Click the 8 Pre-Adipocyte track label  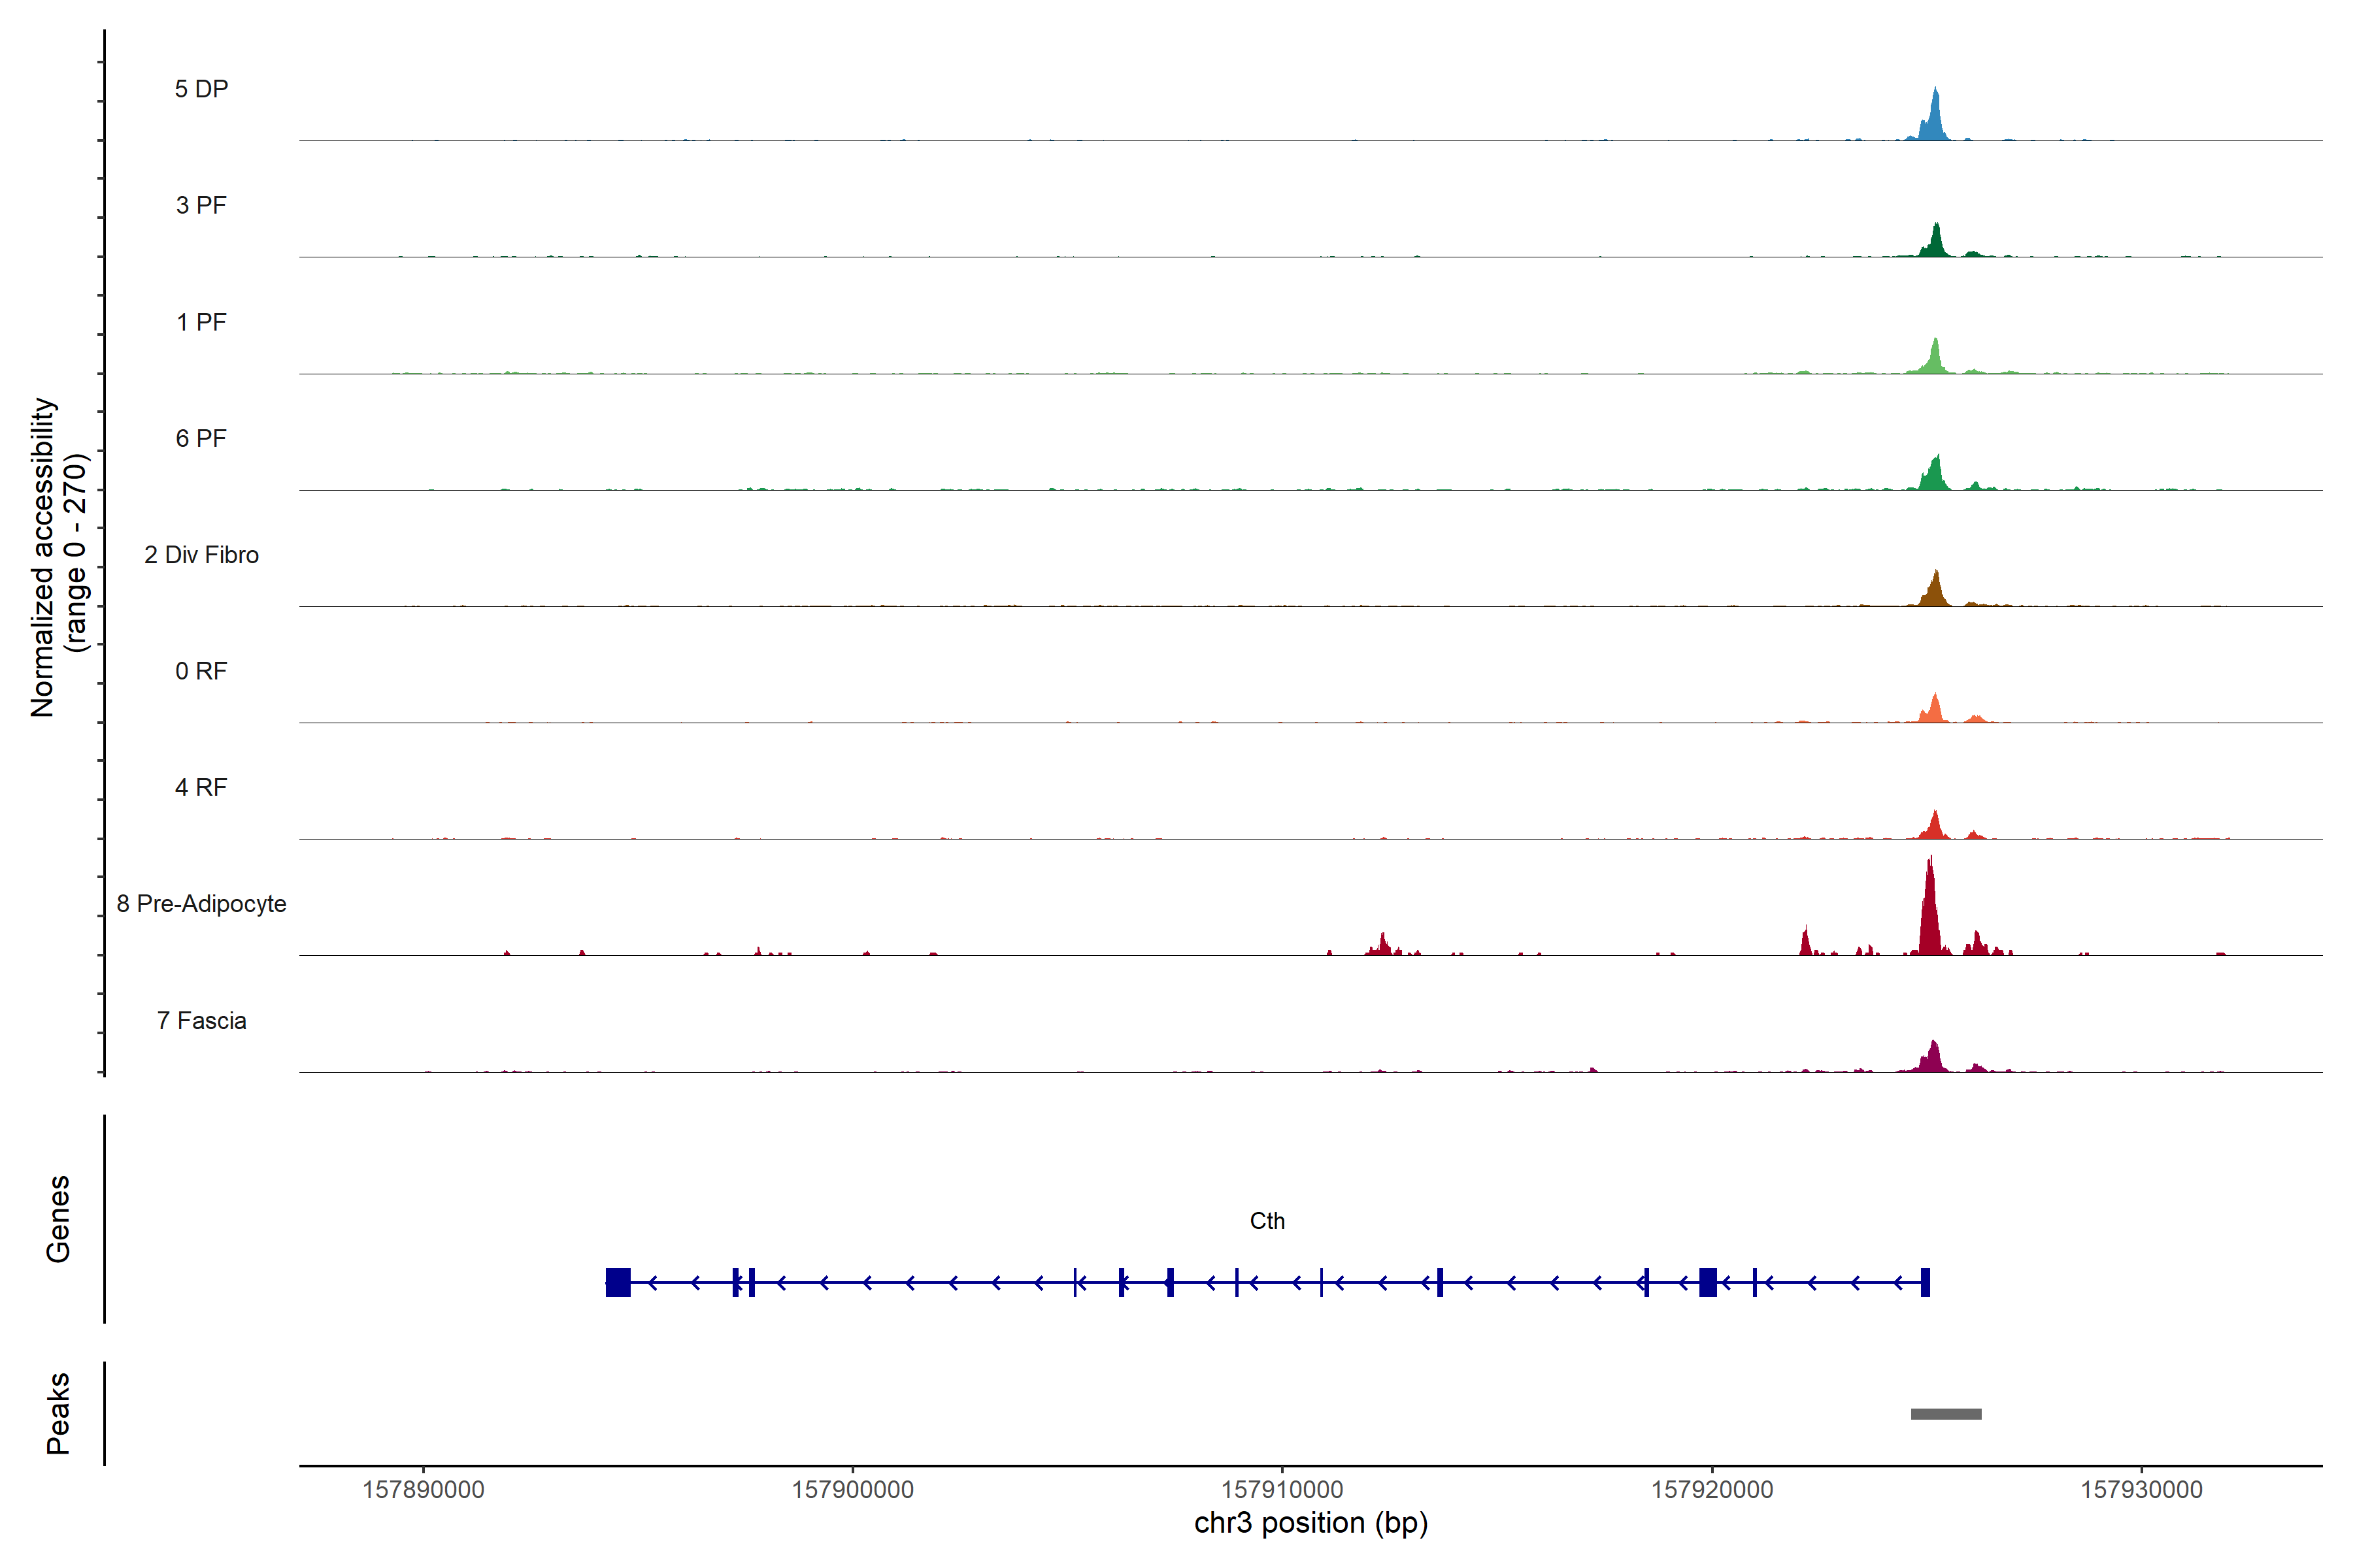pyautogui.click(x=201, y=904)
